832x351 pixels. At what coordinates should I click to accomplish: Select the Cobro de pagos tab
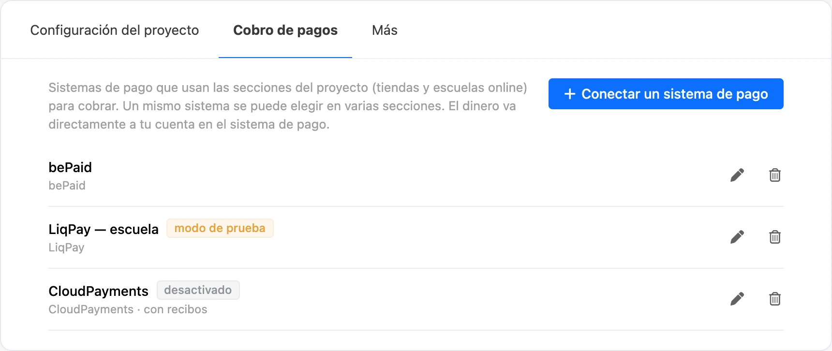pyautogui.click(x=285, y=30)
